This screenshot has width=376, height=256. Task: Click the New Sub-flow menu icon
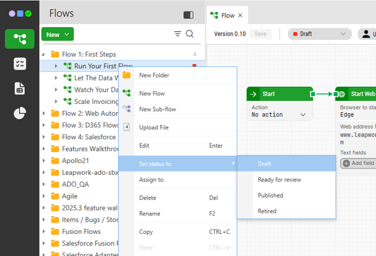click(x=127, y=109)
